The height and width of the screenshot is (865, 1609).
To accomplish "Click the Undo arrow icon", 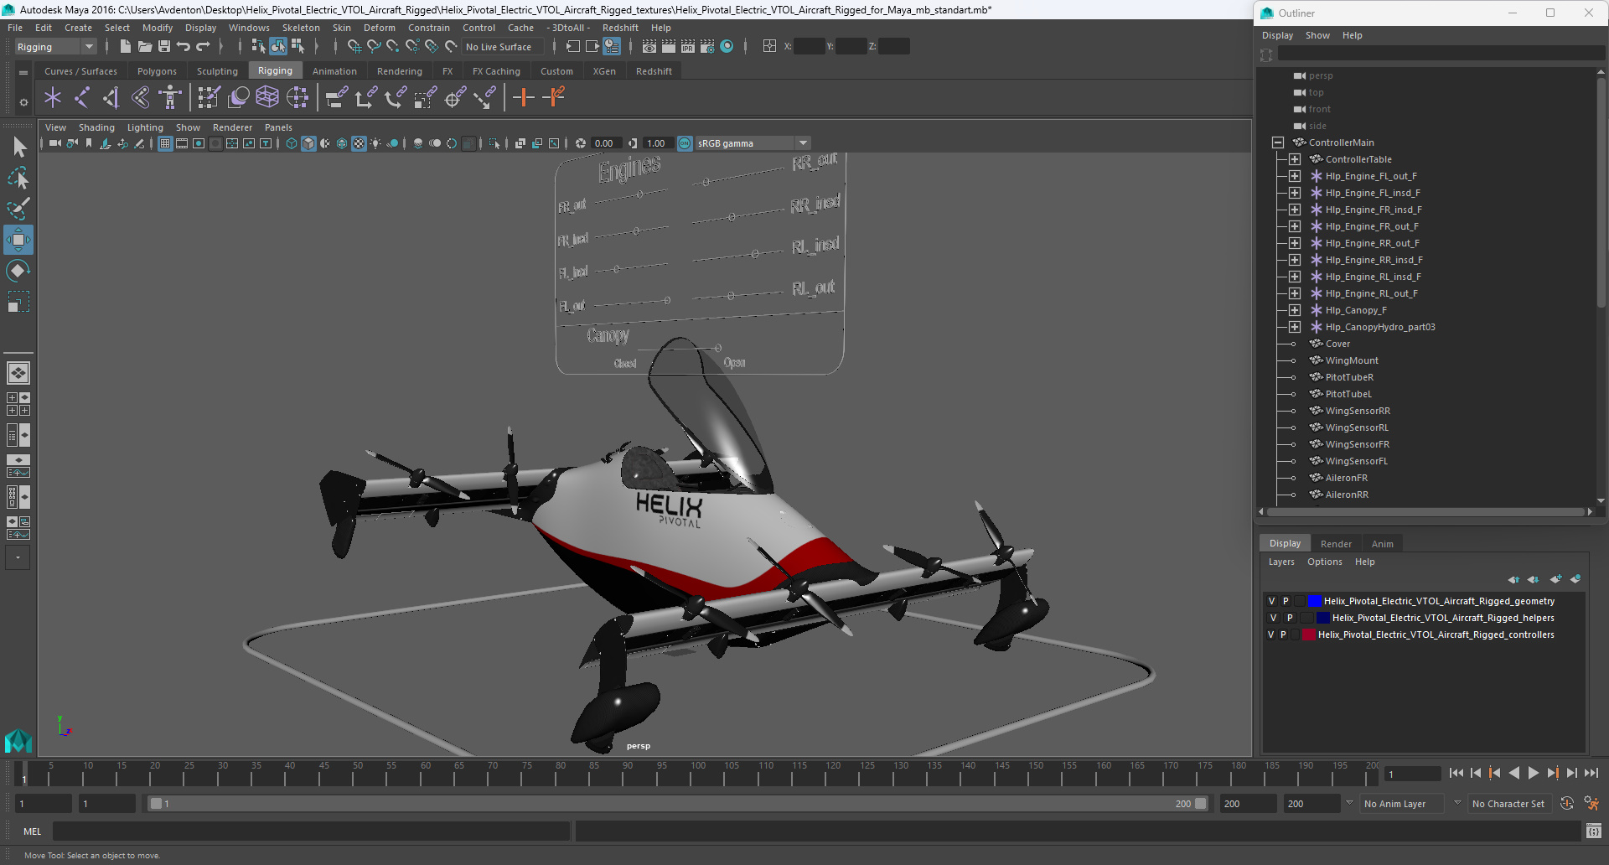I will (184, 47).
